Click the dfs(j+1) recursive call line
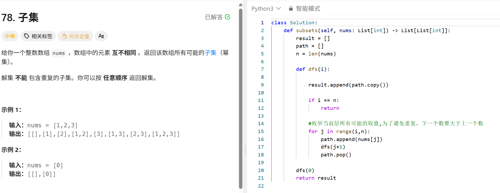Image resolution: width=500 pixels, height=193 pixels. pos(333,147)
